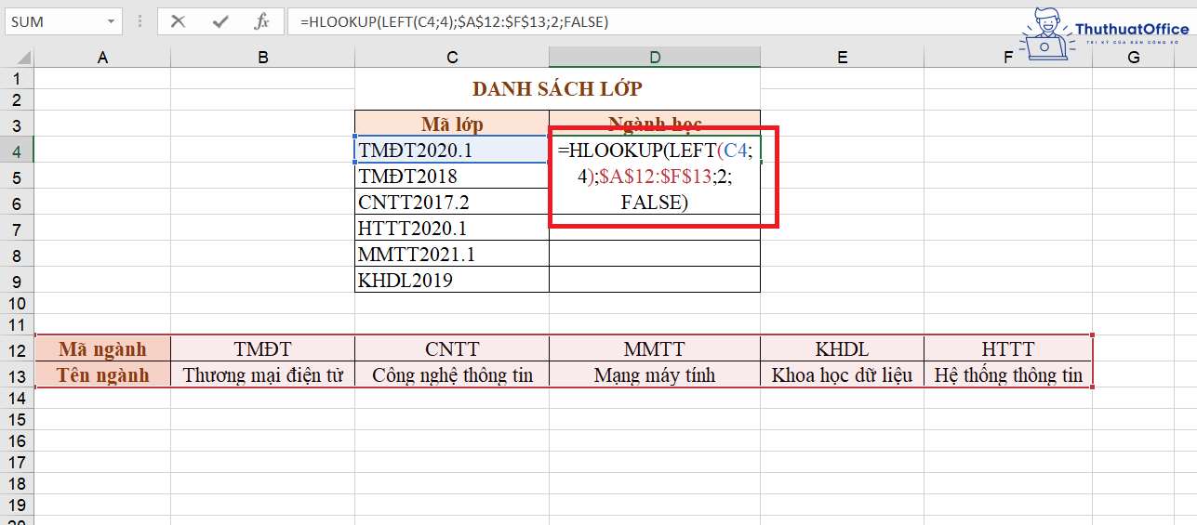Select cell containing KHDL2019
The image size is (1197, 525).
tap(452, 280)
